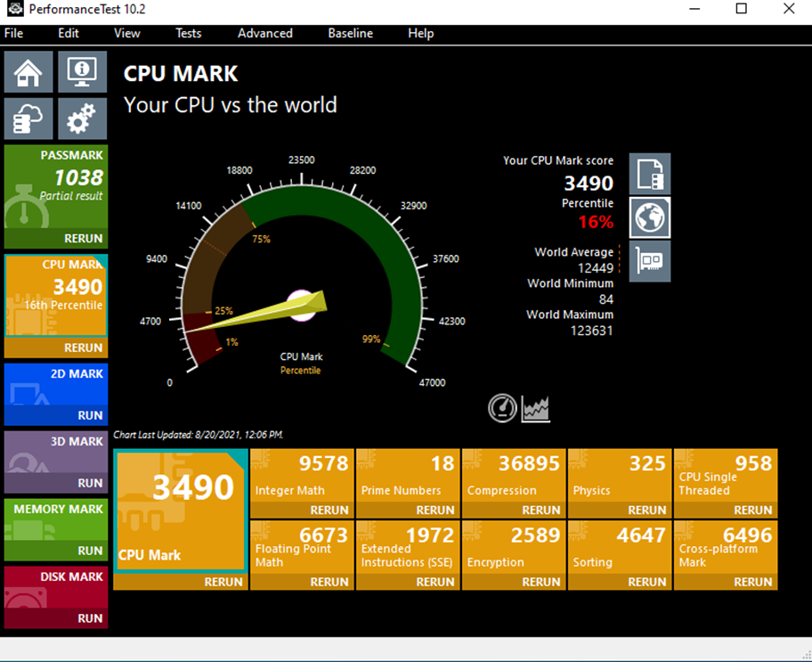Click the Chart Last Updated timestamp text
812x662 pixels.
199,435
